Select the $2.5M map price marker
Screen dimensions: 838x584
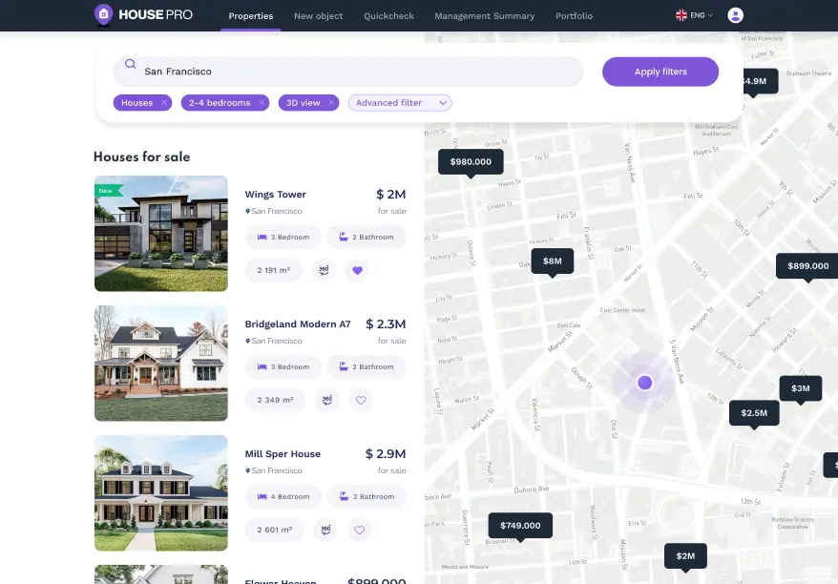[754, 413]
